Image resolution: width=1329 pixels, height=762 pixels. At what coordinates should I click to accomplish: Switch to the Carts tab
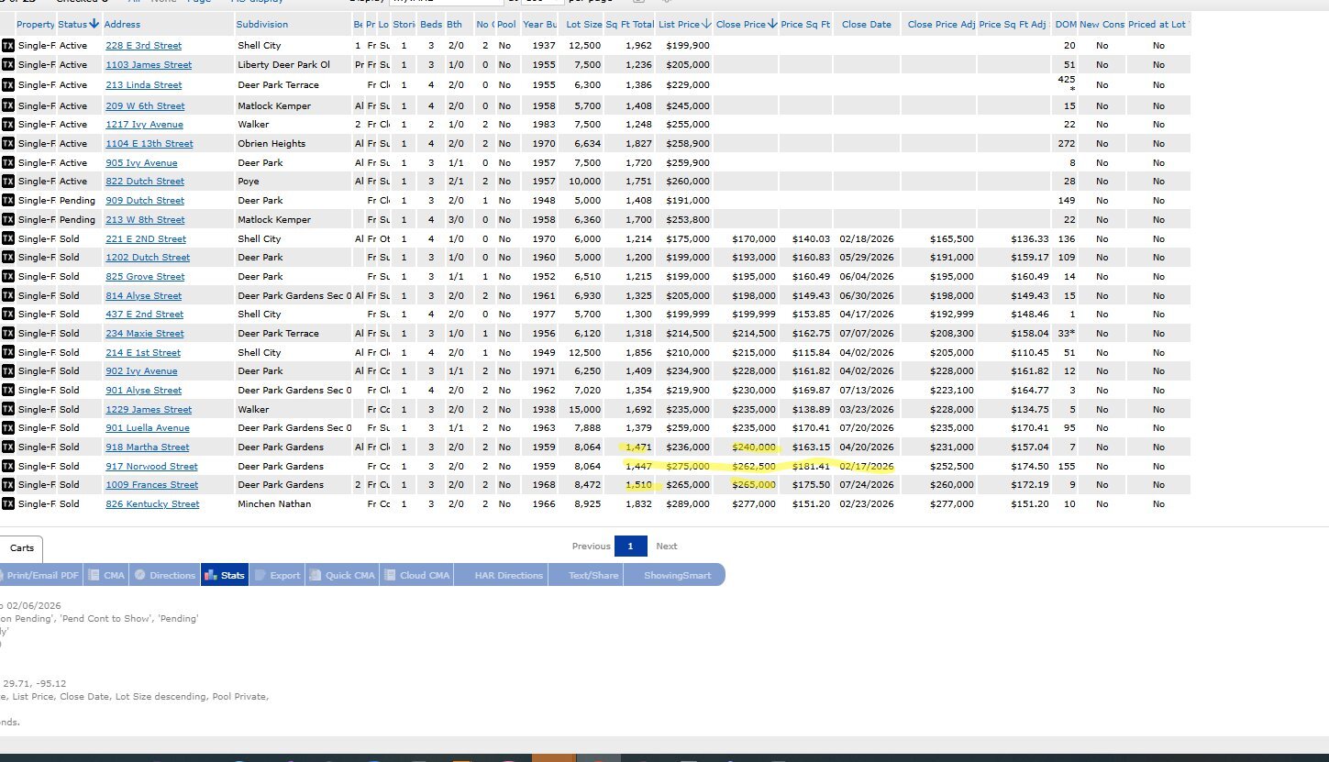click(x=22, y=548)
